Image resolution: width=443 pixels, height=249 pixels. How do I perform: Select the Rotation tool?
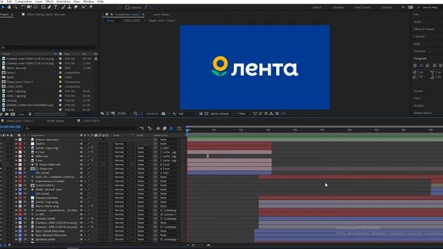tap(23, 8)
